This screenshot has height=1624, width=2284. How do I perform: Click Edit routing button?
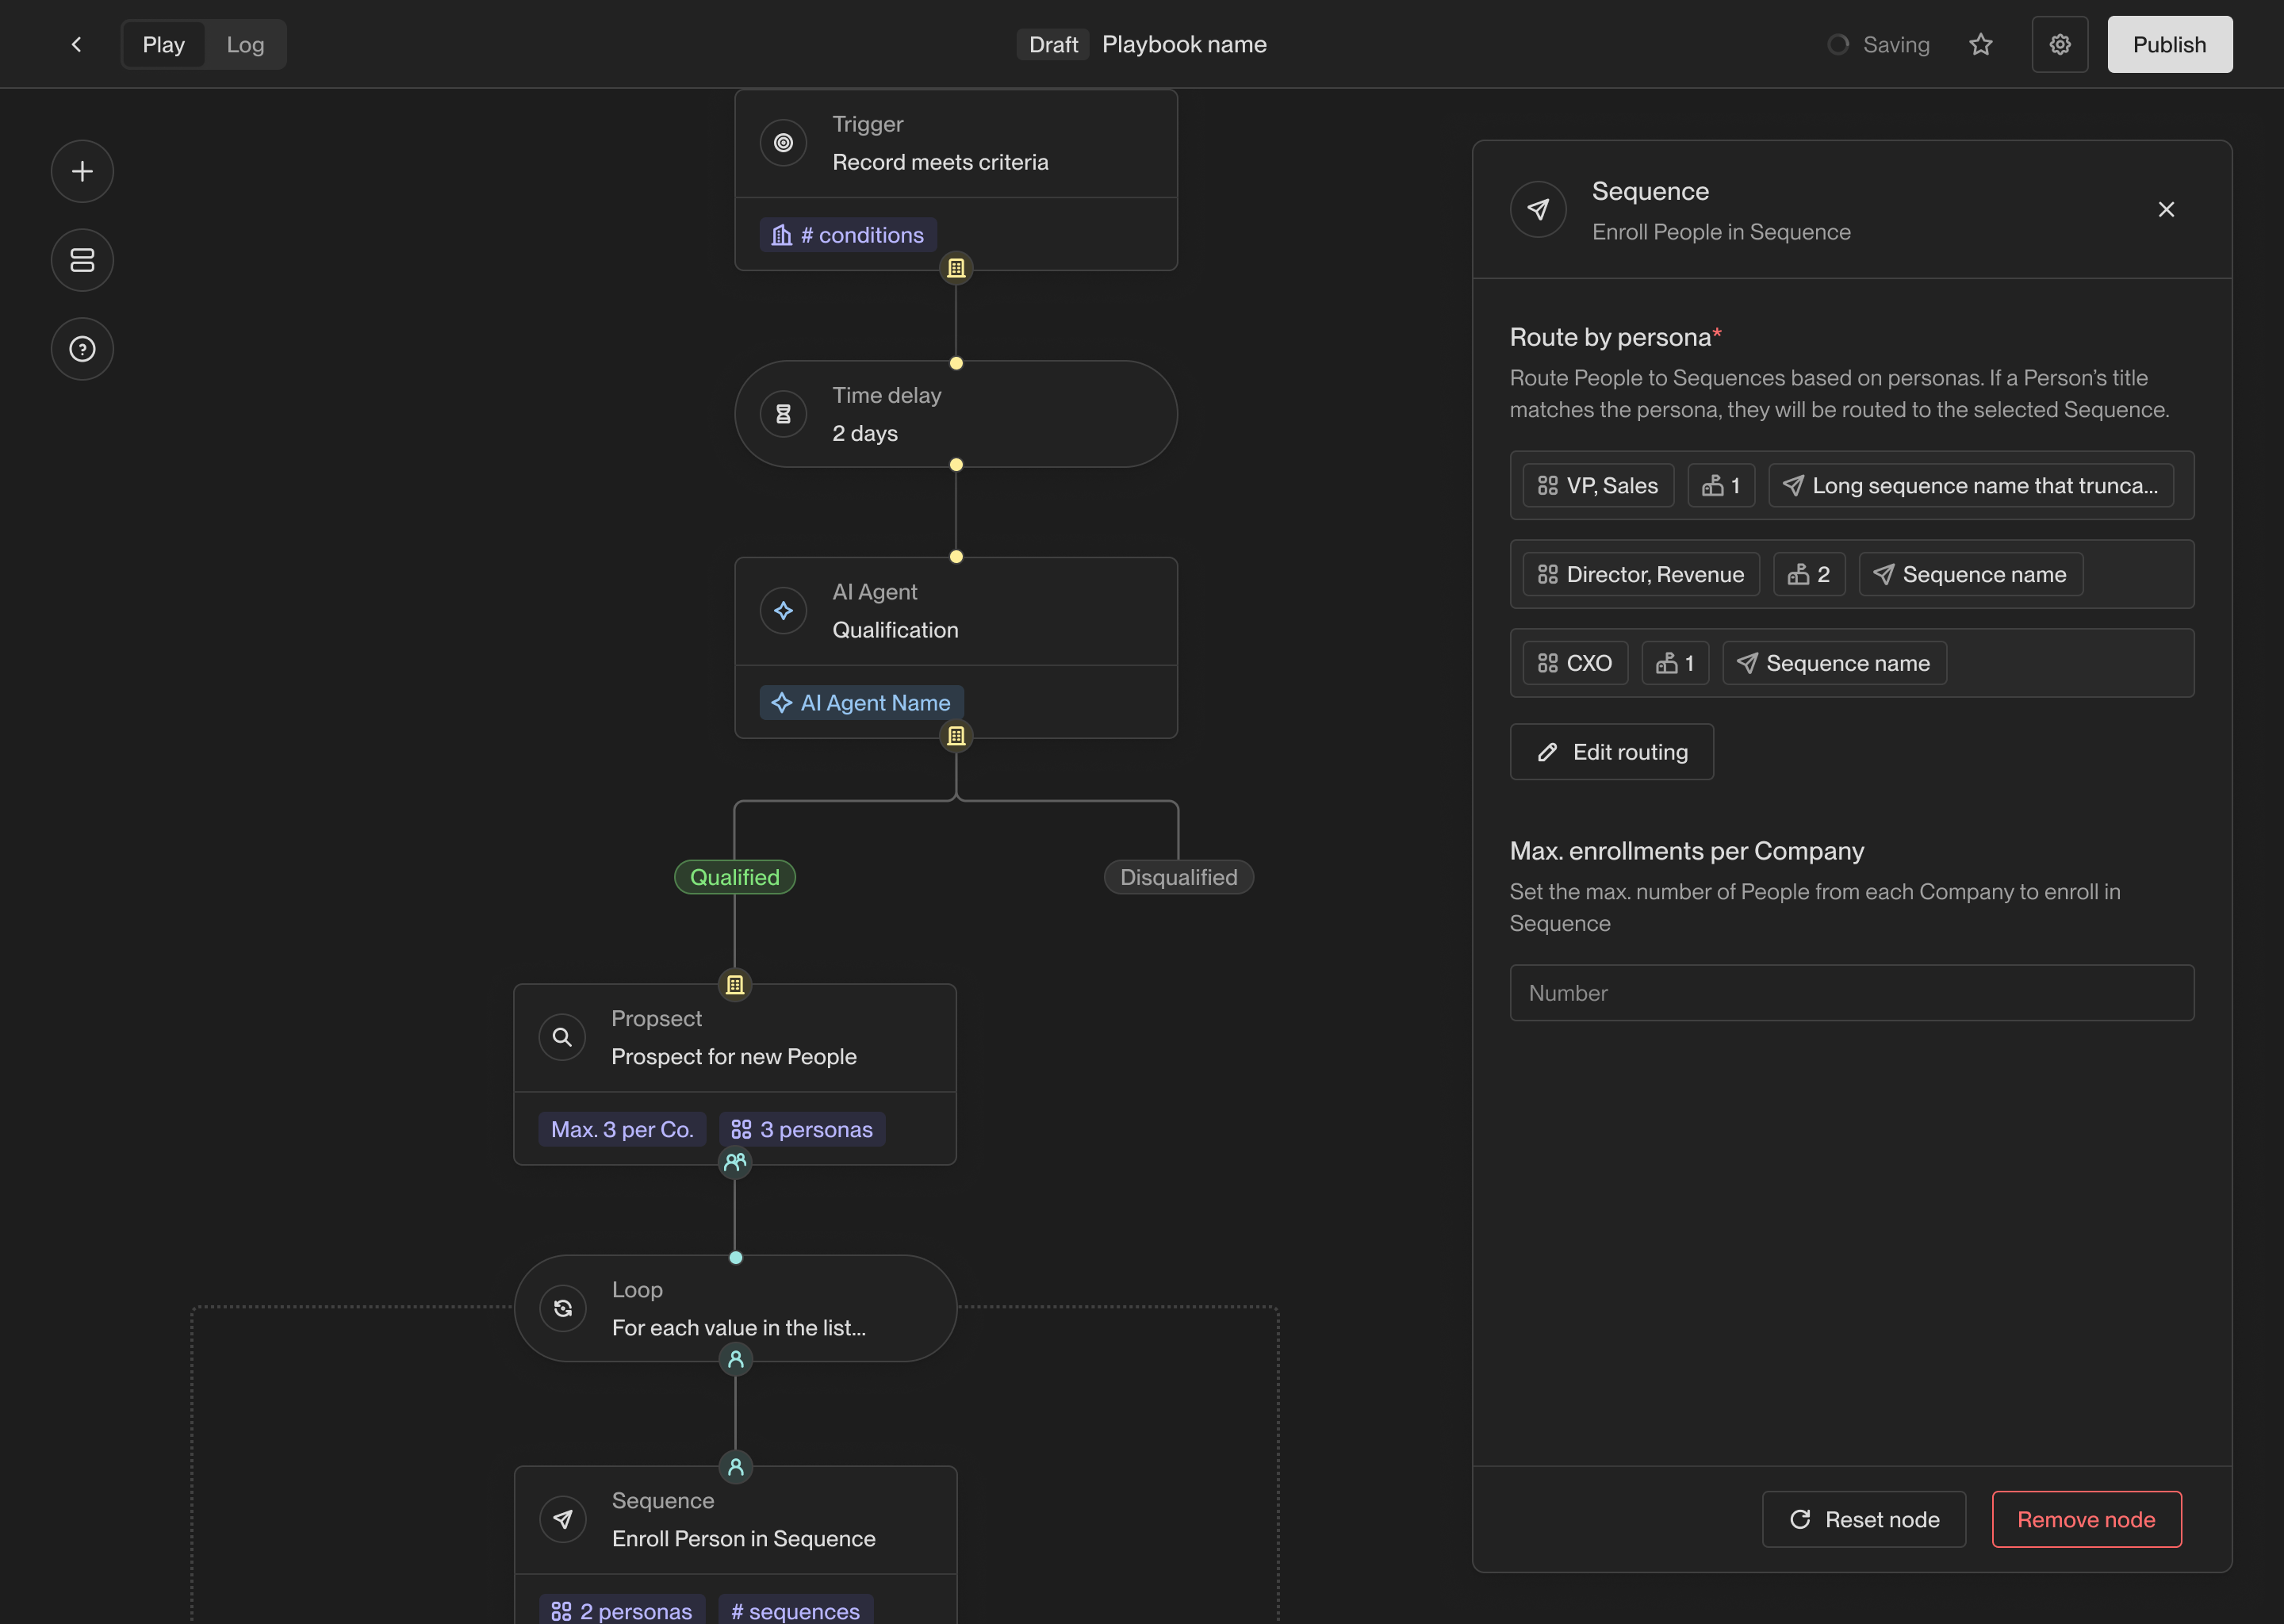click(1611, 752)
